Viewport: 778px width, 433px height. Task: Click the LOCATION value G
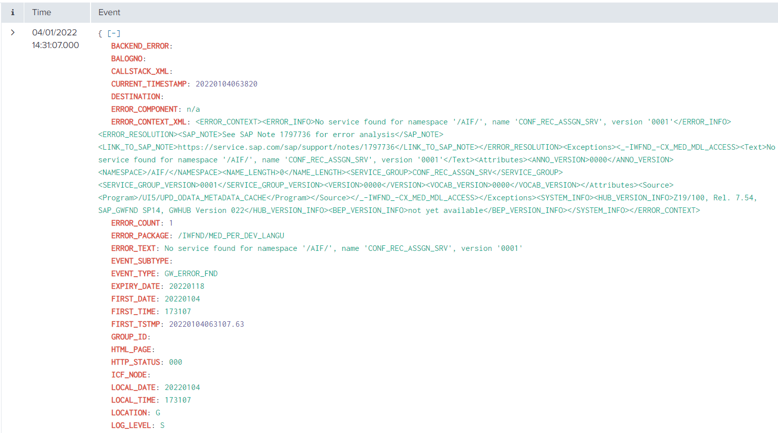coord(157,412)
